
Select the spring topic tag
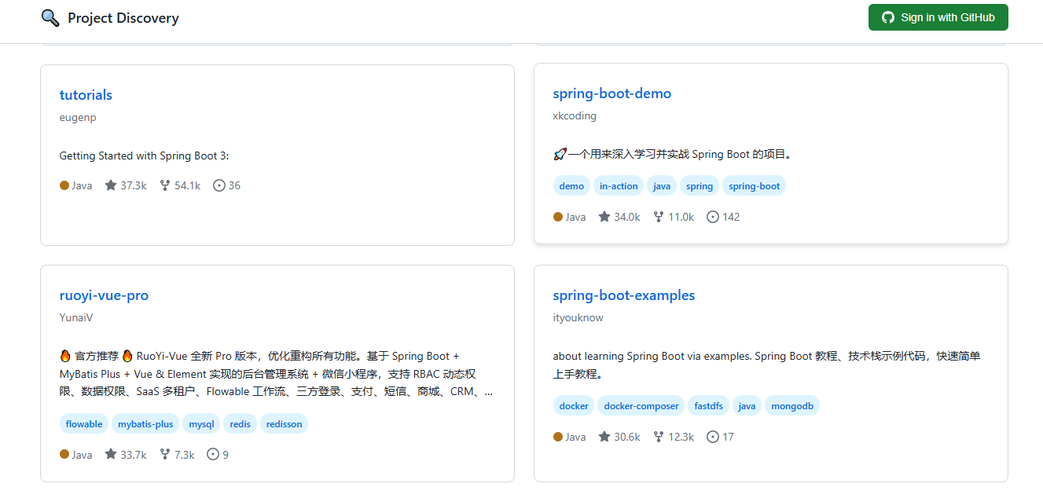point(700,186)
